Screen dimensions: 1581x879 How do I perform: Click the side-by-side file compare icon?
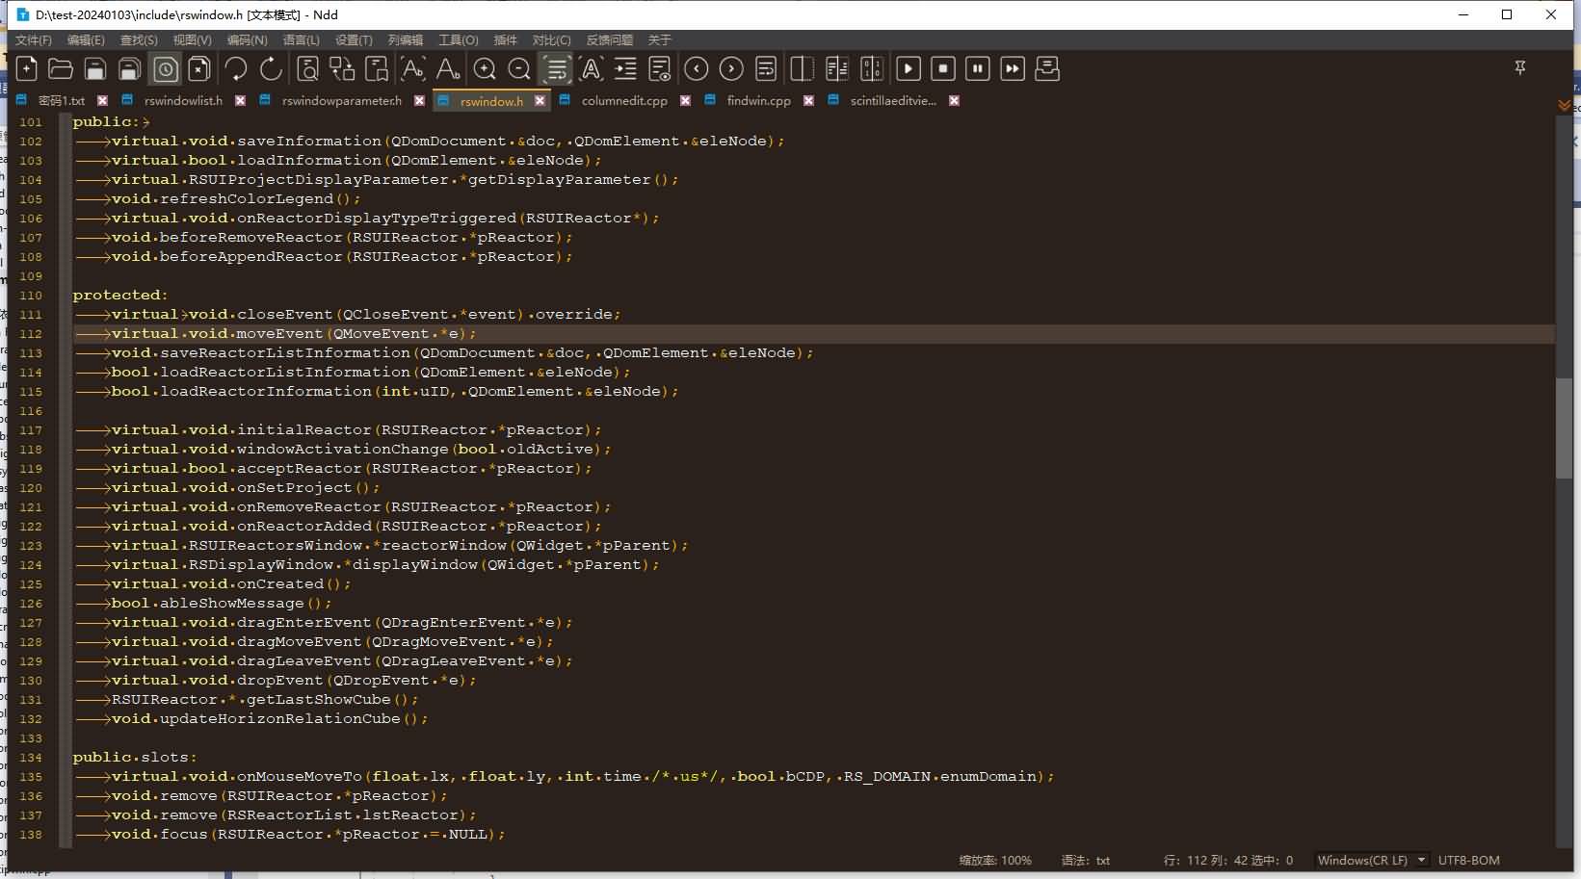(836, 68)
